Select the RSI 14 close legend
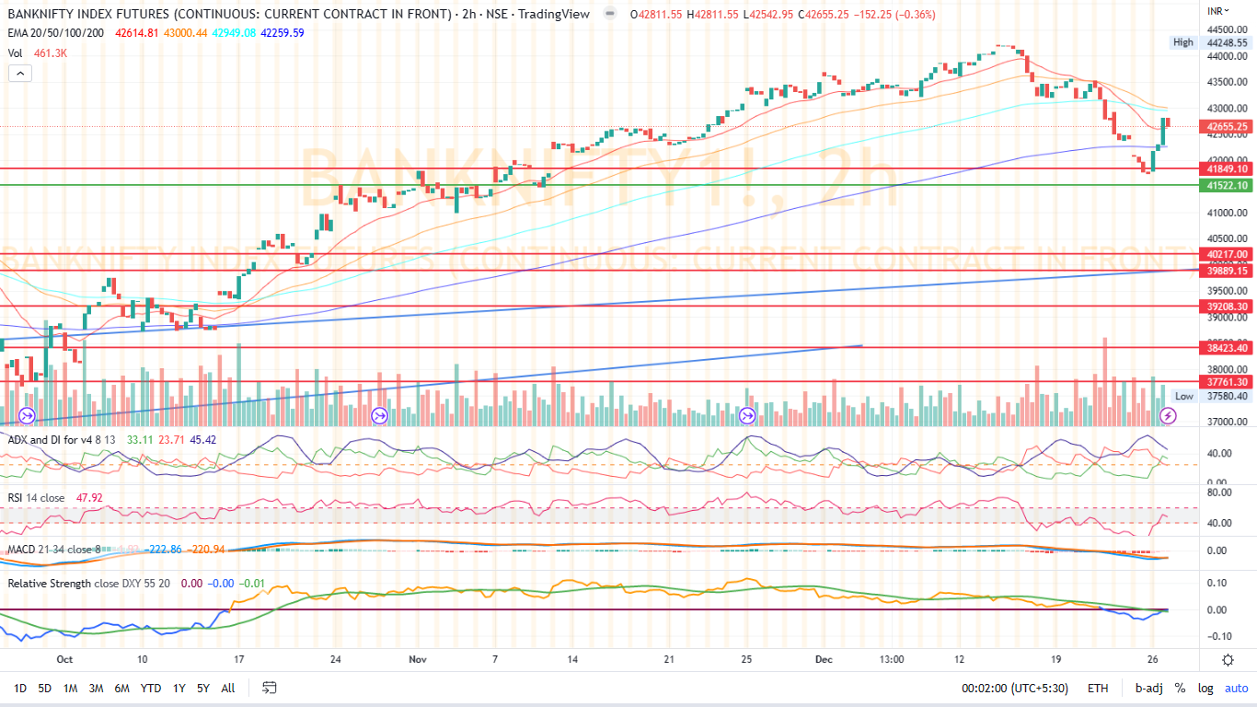Viewport: 1257px width, 707px height. (36, 498)
